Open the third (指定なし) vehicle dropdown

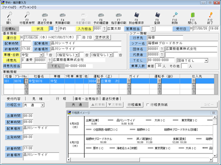click(111, 55)
